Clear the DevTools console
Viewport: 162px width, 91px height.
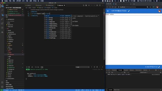109,72
